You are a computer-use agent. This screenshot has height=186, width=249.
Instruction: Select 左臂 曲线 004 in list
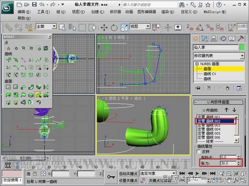(x=209, y=129)
